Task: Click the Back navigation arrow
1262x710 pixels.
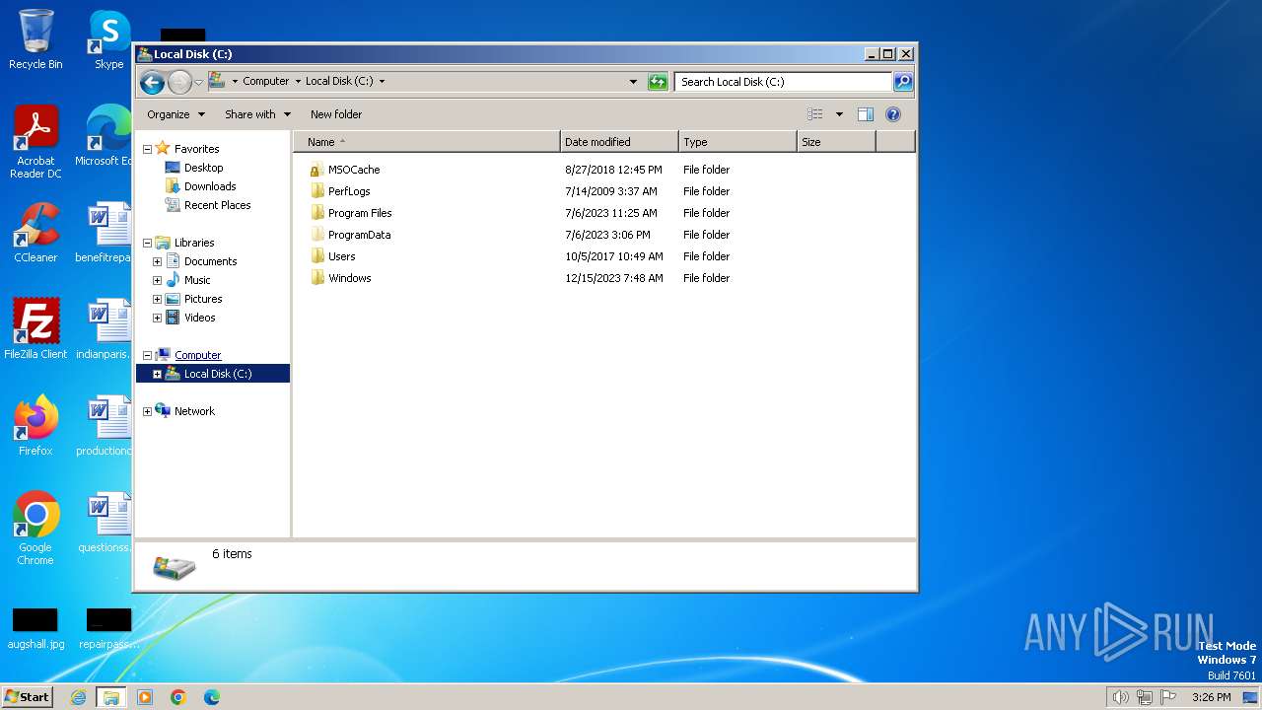Action: point(152,82)
